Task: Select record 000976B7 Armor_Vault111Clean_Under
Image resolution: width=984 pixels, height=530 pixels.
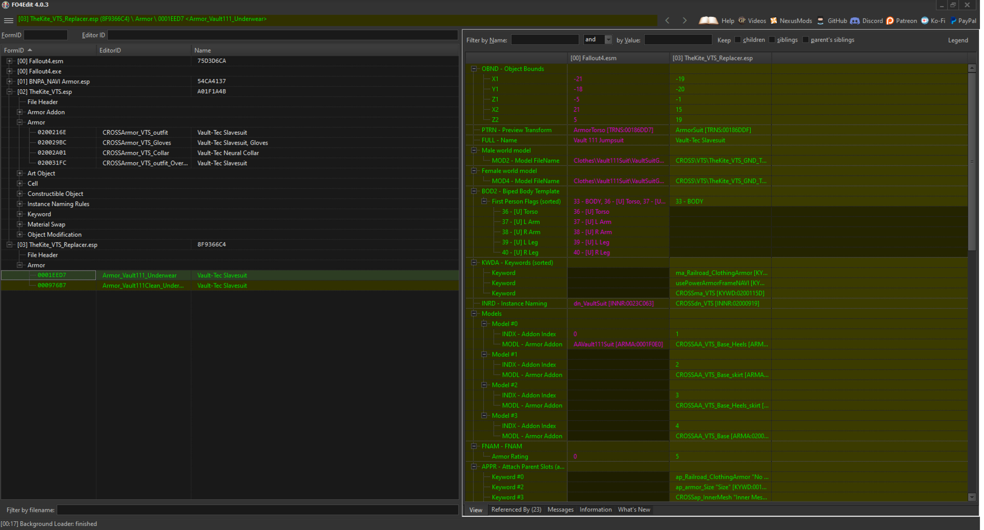Action: point(230,286)
